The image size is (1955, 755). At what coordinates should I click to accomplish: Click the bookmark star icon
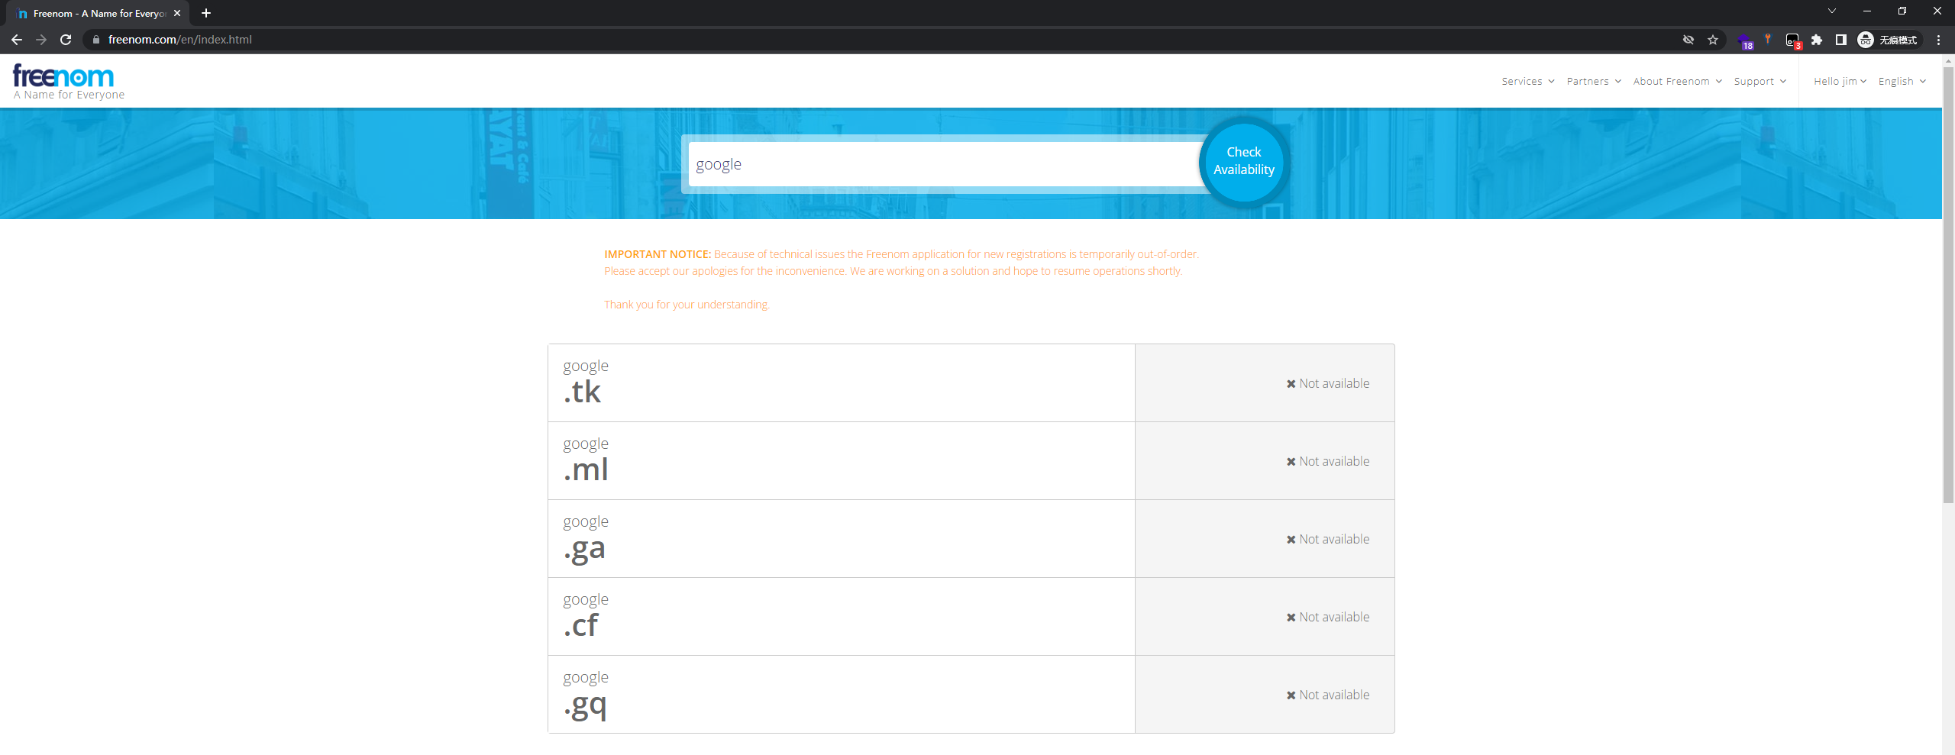tap(1713, 40)
